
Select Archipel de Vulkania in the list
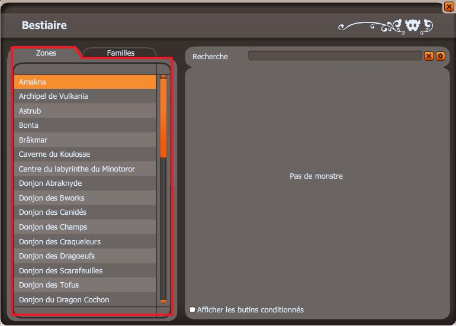click(85, 96)
